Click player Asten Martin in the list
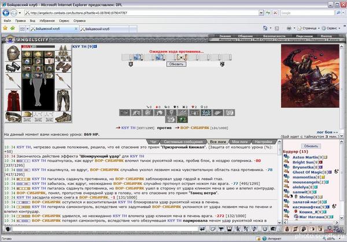 tap(305, 157)
